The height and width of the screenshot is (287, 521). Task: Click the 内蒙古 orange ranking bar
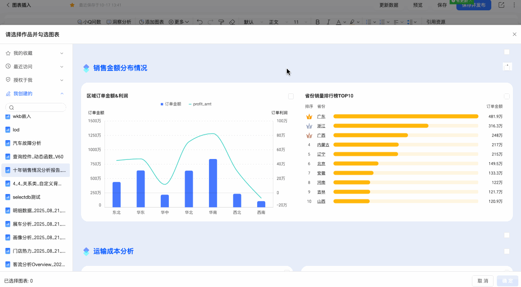click(x=366, y=145)
